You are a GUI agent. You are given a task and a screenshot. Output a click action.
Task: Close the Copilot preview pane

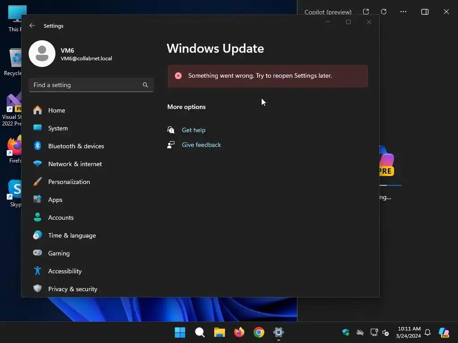(446, 12)
